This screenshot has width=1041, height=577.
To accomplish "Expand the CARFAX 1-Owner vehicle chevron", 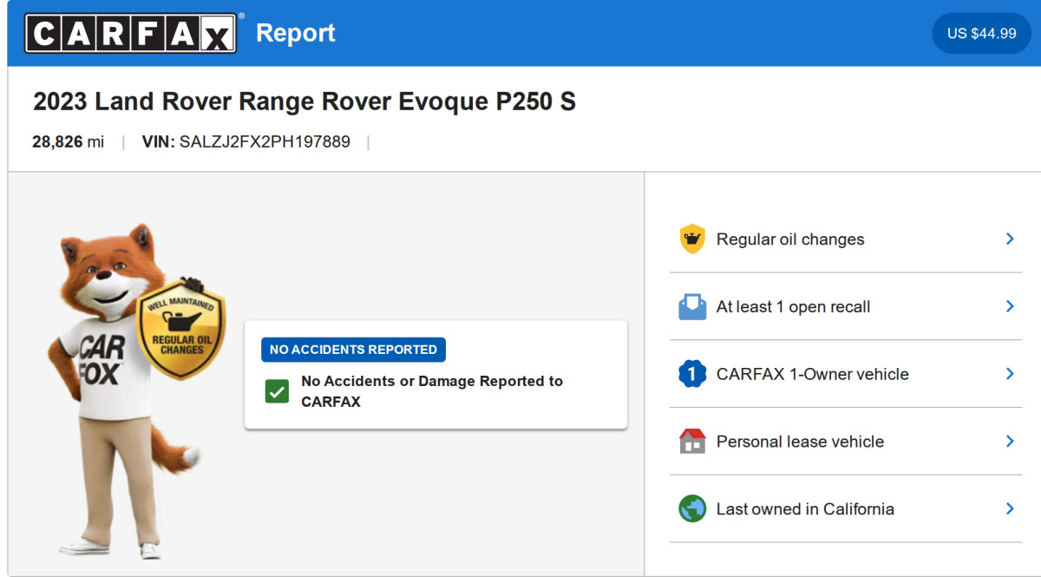I will (x=1009, y=374).
